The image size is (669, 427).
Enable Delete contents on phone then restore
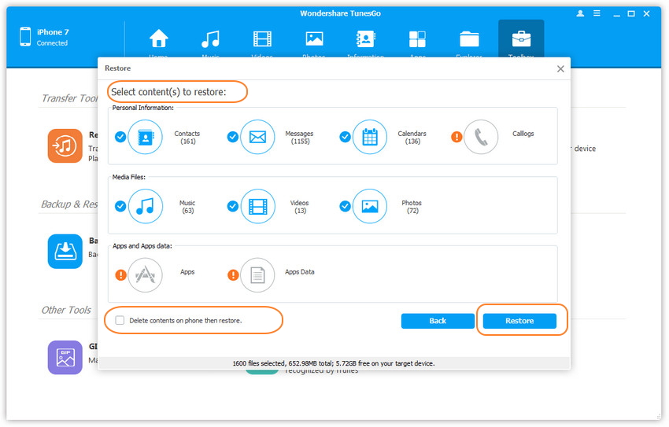[120, 321]
